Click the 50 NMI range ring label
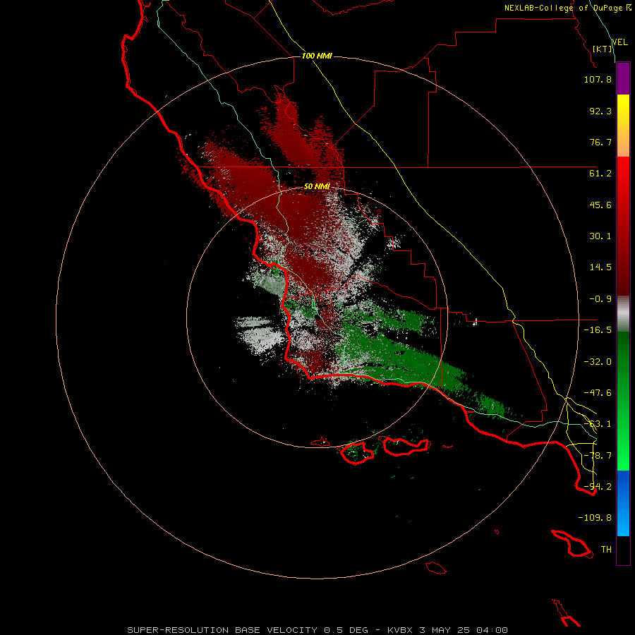Viewport: 635px width, 635px height. coord(317,186)
